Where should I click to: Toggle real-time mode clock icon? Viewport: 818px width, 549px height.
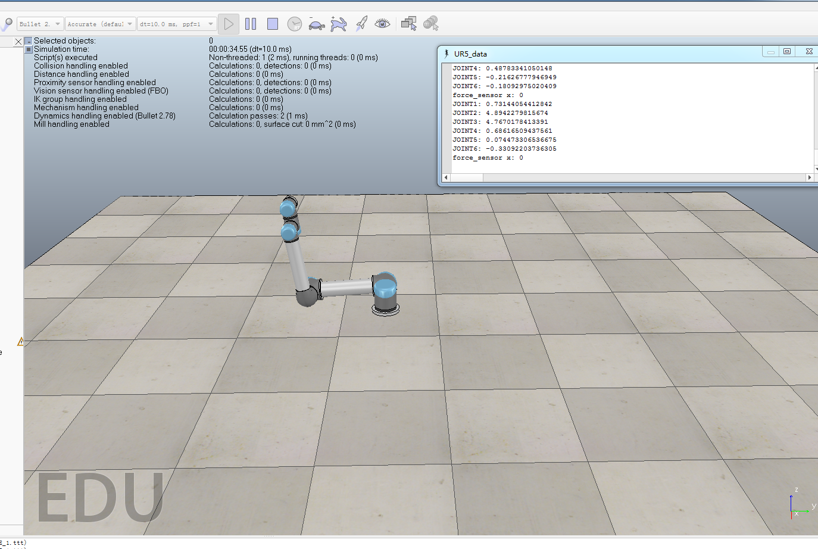(x=295, y=24)
